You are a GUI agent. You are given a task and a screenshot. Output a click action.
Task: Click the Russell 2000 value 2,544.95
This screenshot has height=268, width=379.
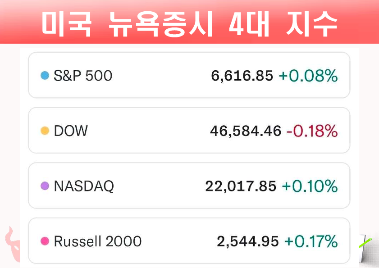(x=247, y=241)
